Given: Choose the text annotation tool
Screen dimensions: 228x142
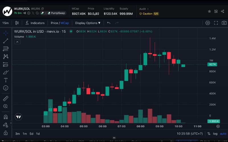Looking at the screenshot, I should click(x=5, y=80).
